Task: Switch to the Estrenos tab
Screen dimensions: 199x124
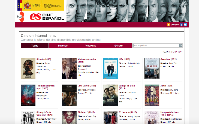Action: [x=63, y=46]
